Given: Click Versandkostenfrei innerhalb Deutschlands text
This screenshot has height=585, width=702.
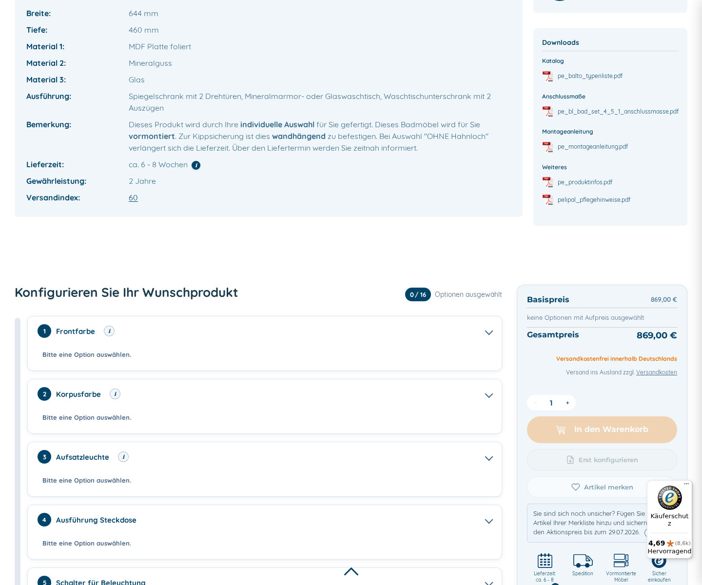Looking at the screenshot, I should pos(617,359).
